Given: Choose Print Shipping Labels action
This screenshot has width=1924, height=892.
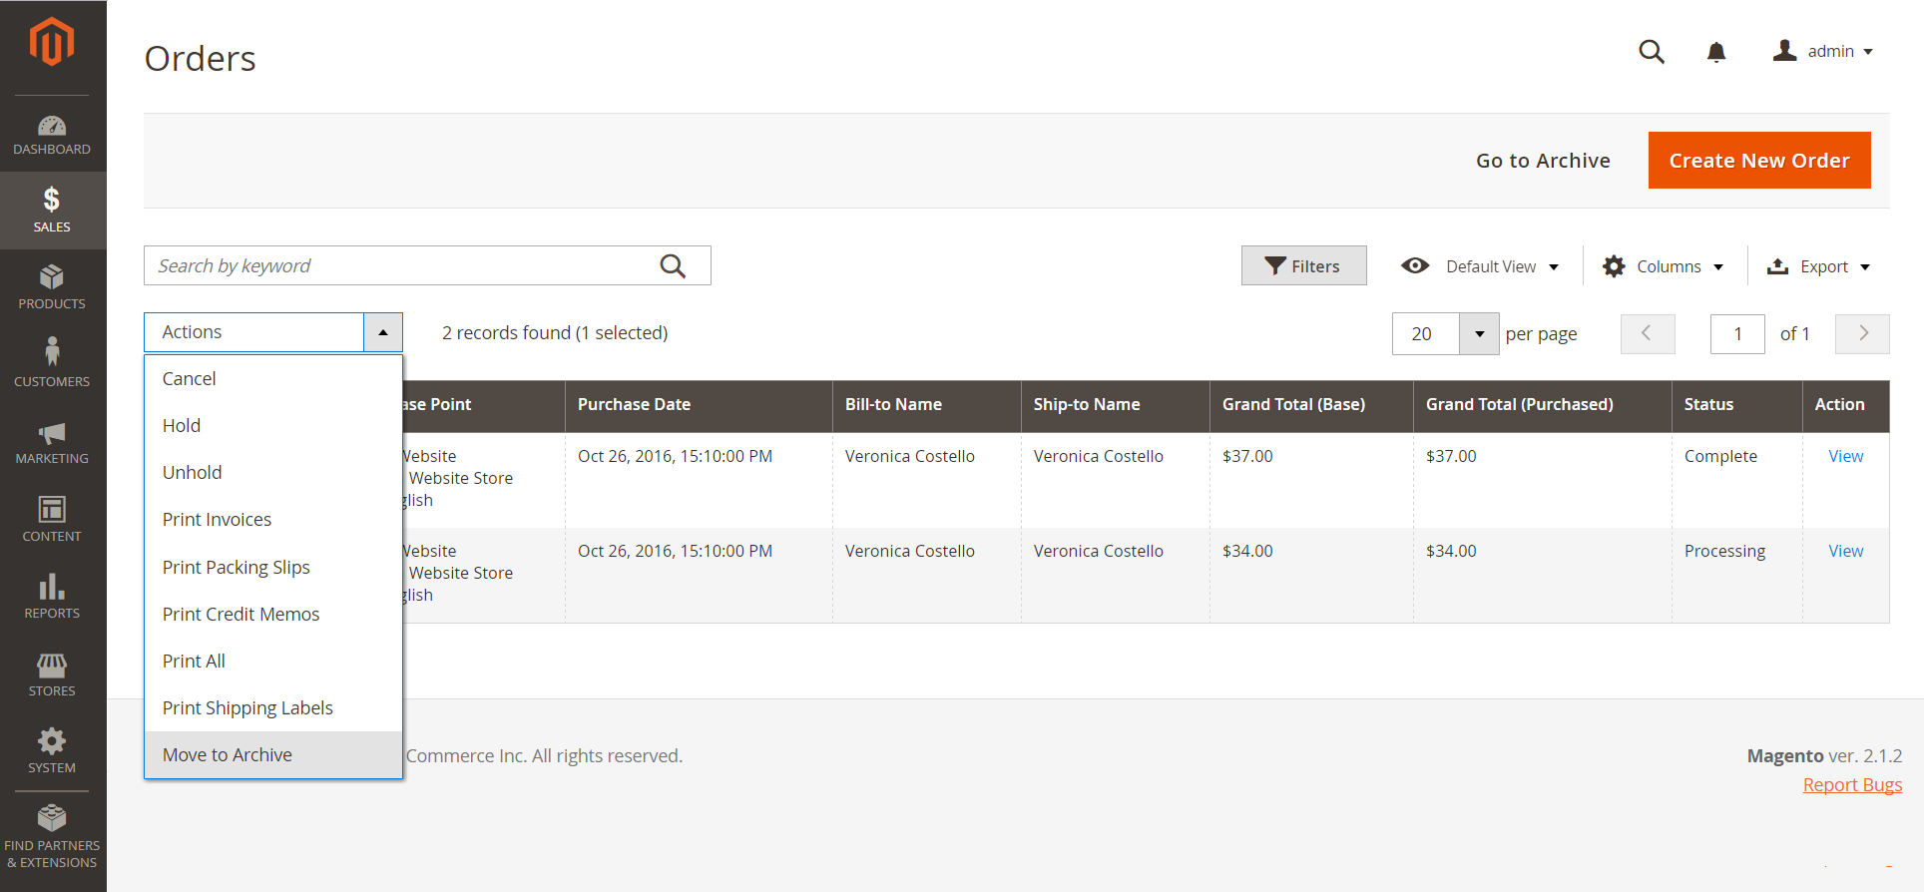Looking at the screenshot, I should click(x=273, y=708).
